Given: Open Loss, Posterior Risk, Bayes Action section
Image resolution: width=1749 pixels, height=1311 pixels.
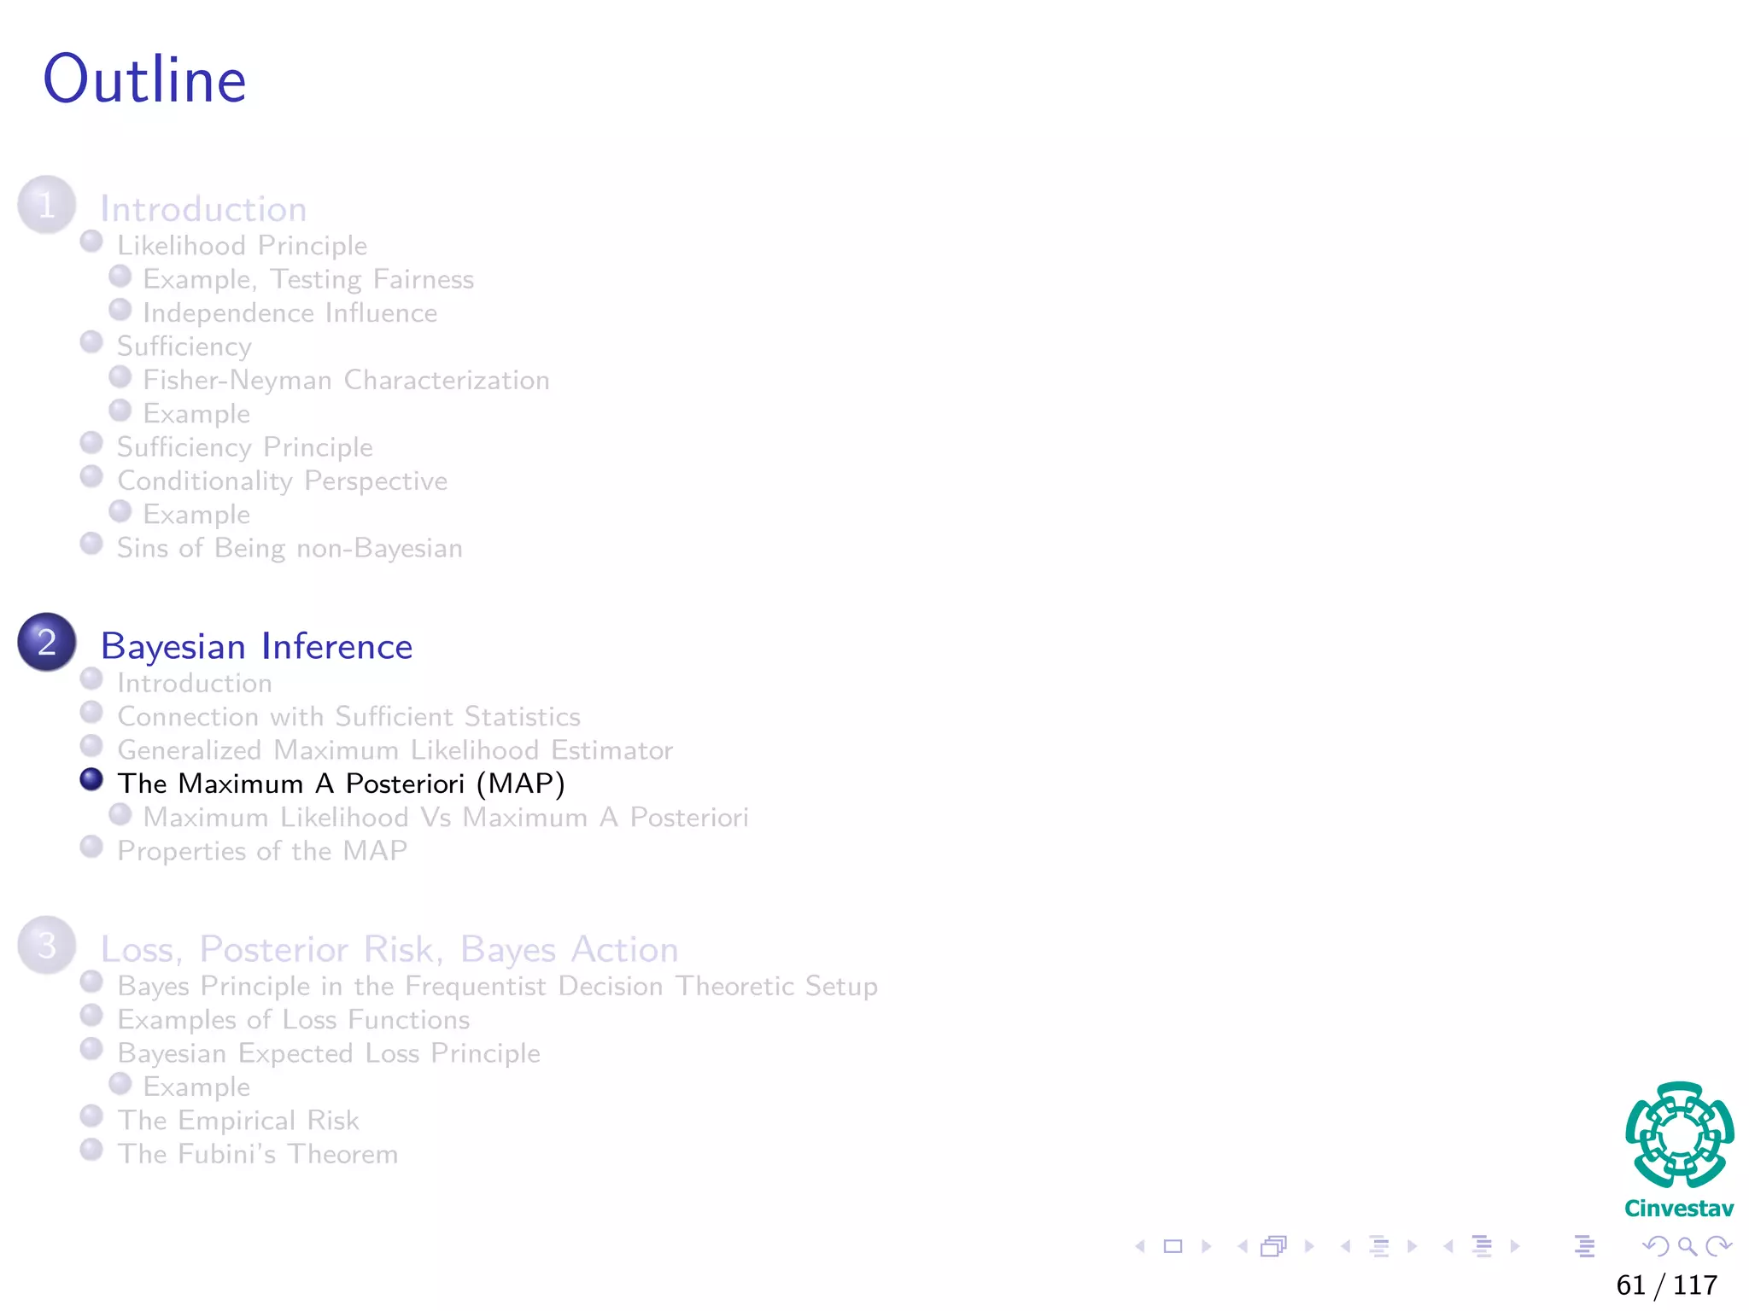Looking at the screenshot, I should point(389,949).
